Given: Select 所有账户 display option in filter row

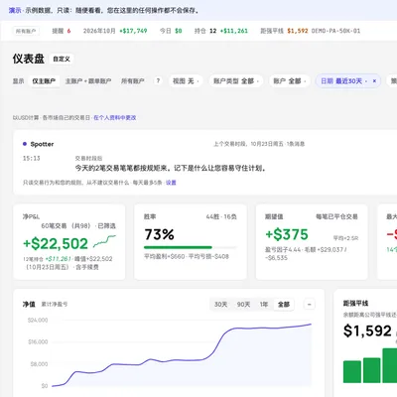Looking at the screenshot, I should 133,81.
